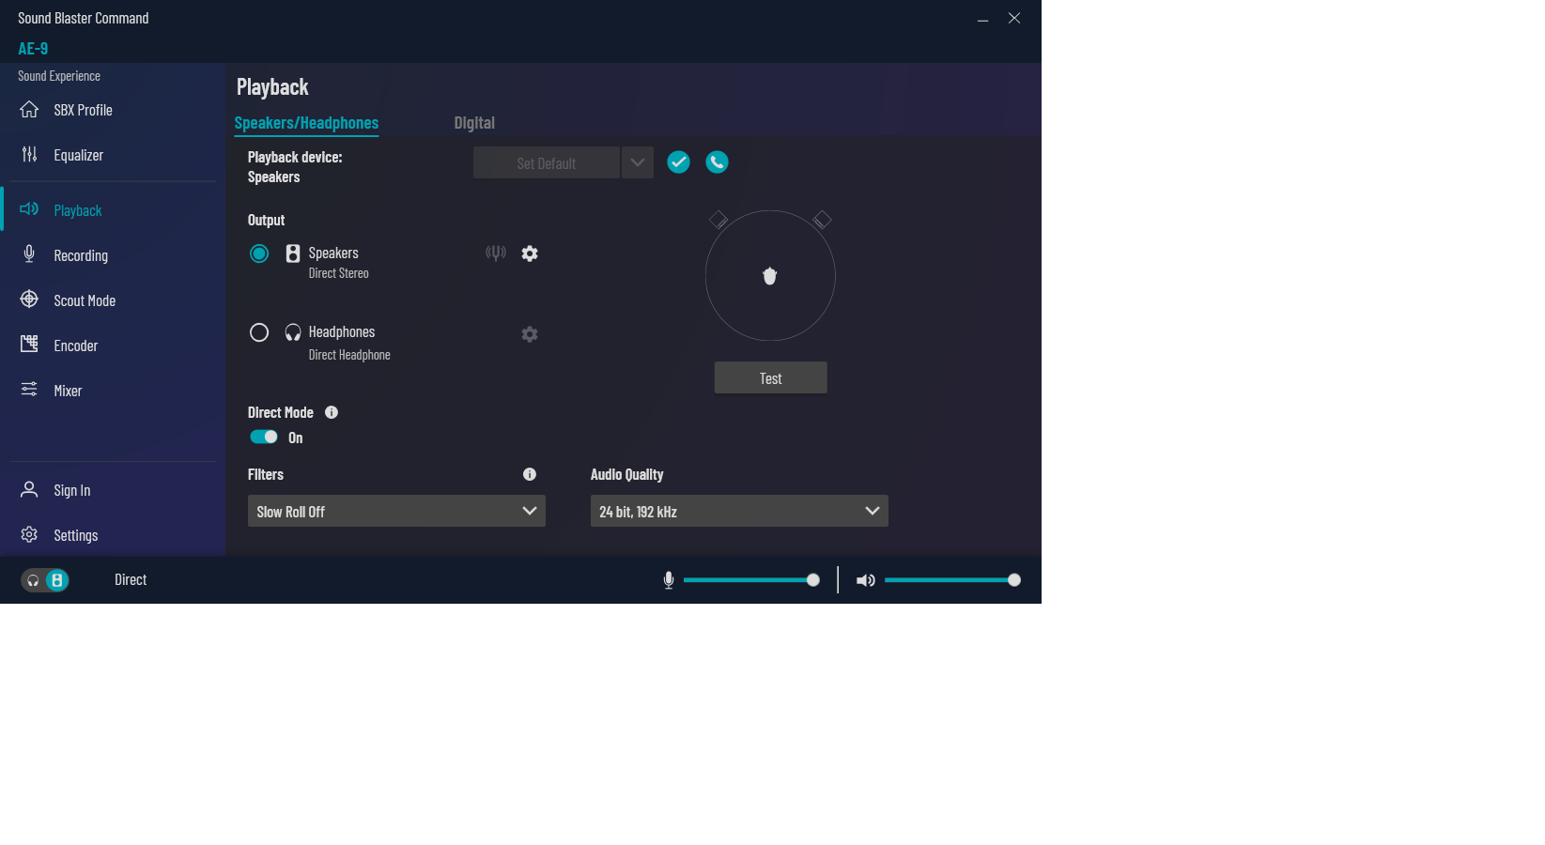Viewport: 1545px width, 845px height.
Task: Open Headphones output settings gear
Action: coord(530,334)
